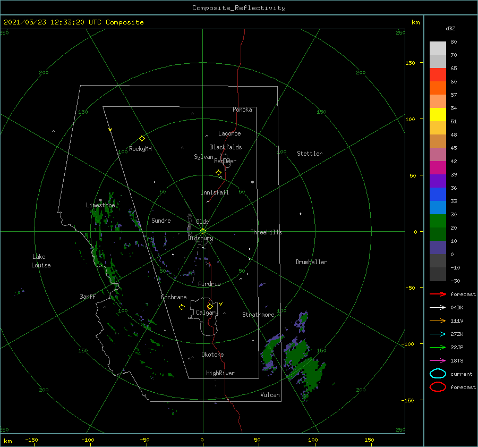
Task: Select the RedDeer city label
Action: point(225,161)
